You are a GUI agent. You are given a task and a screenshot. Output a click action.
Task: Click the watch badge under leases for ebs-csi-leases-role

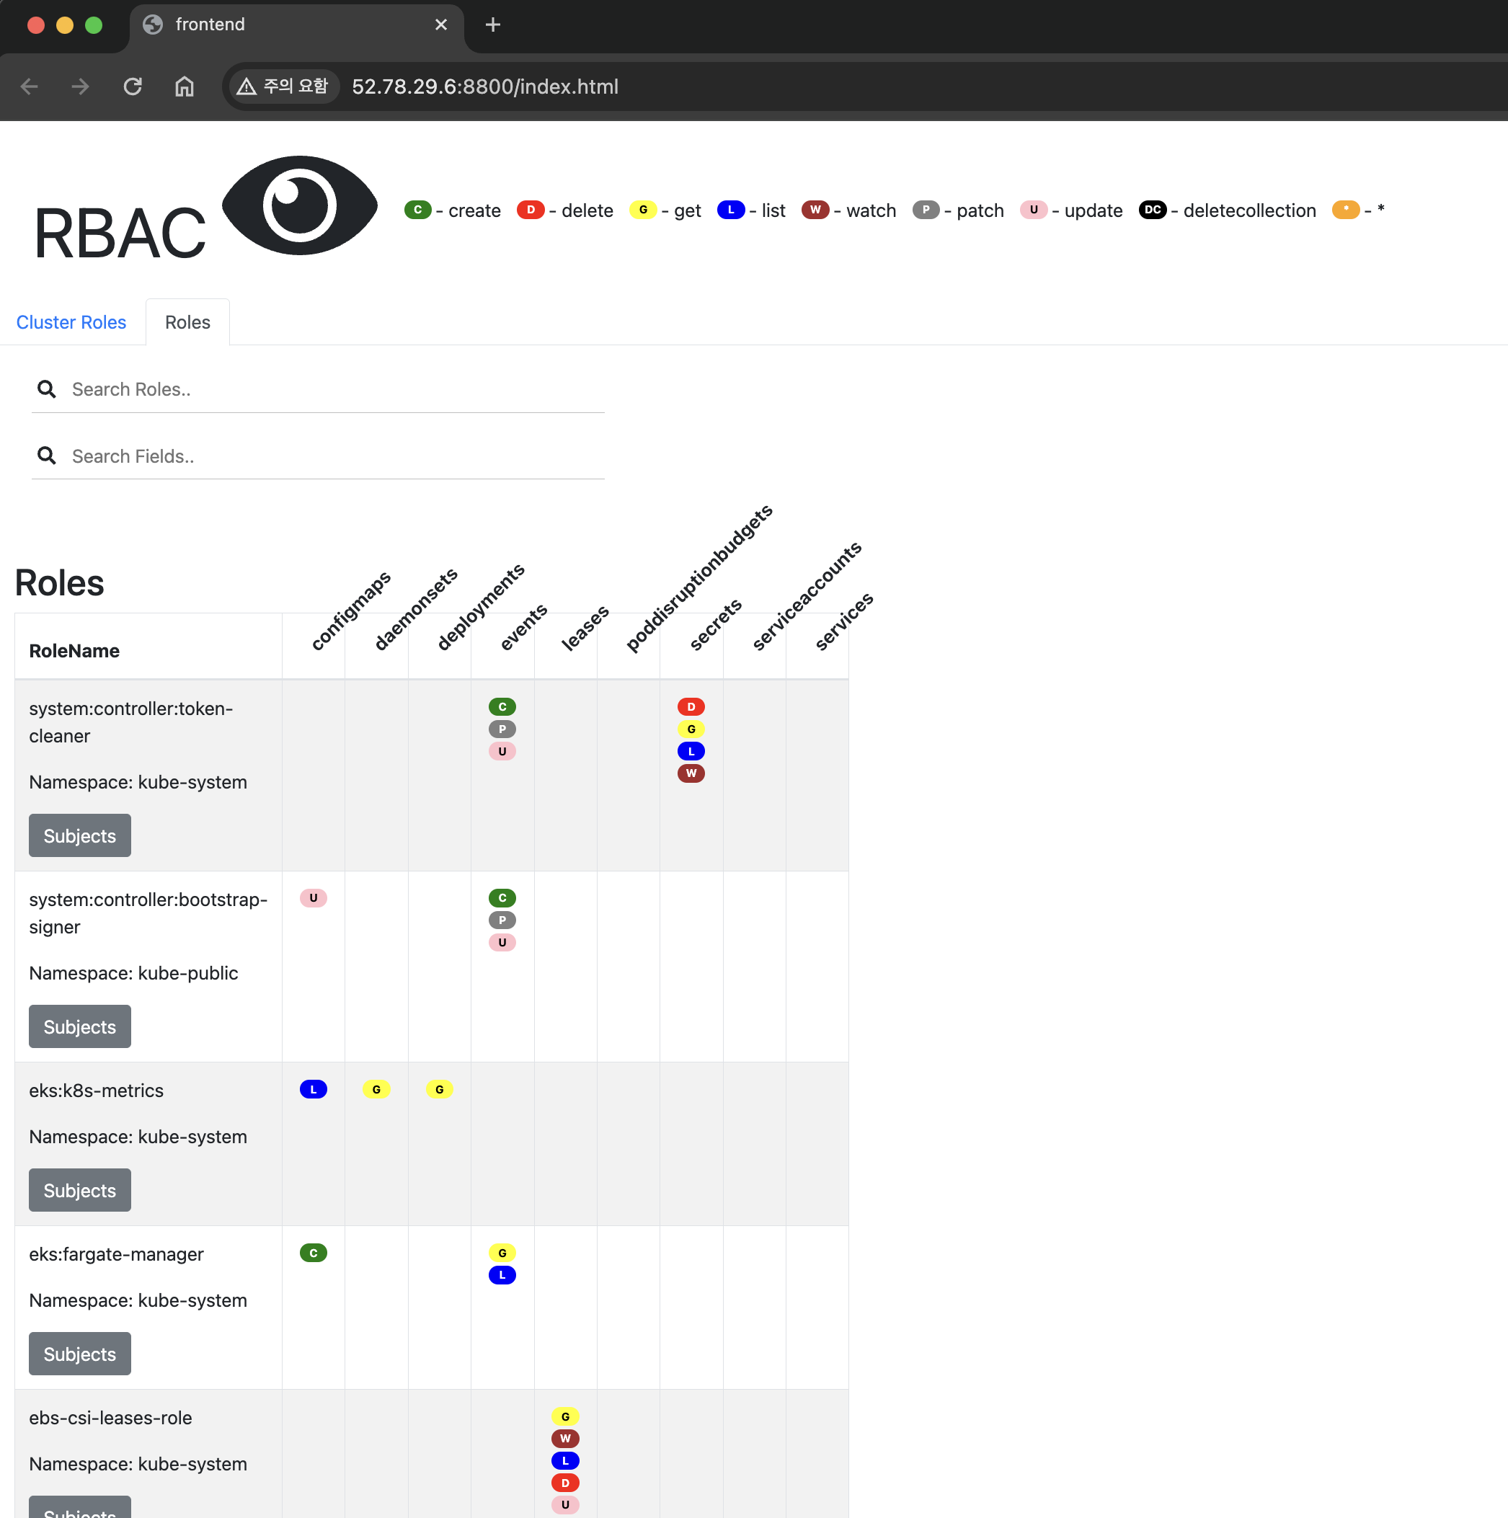[x=565, y=1438]
